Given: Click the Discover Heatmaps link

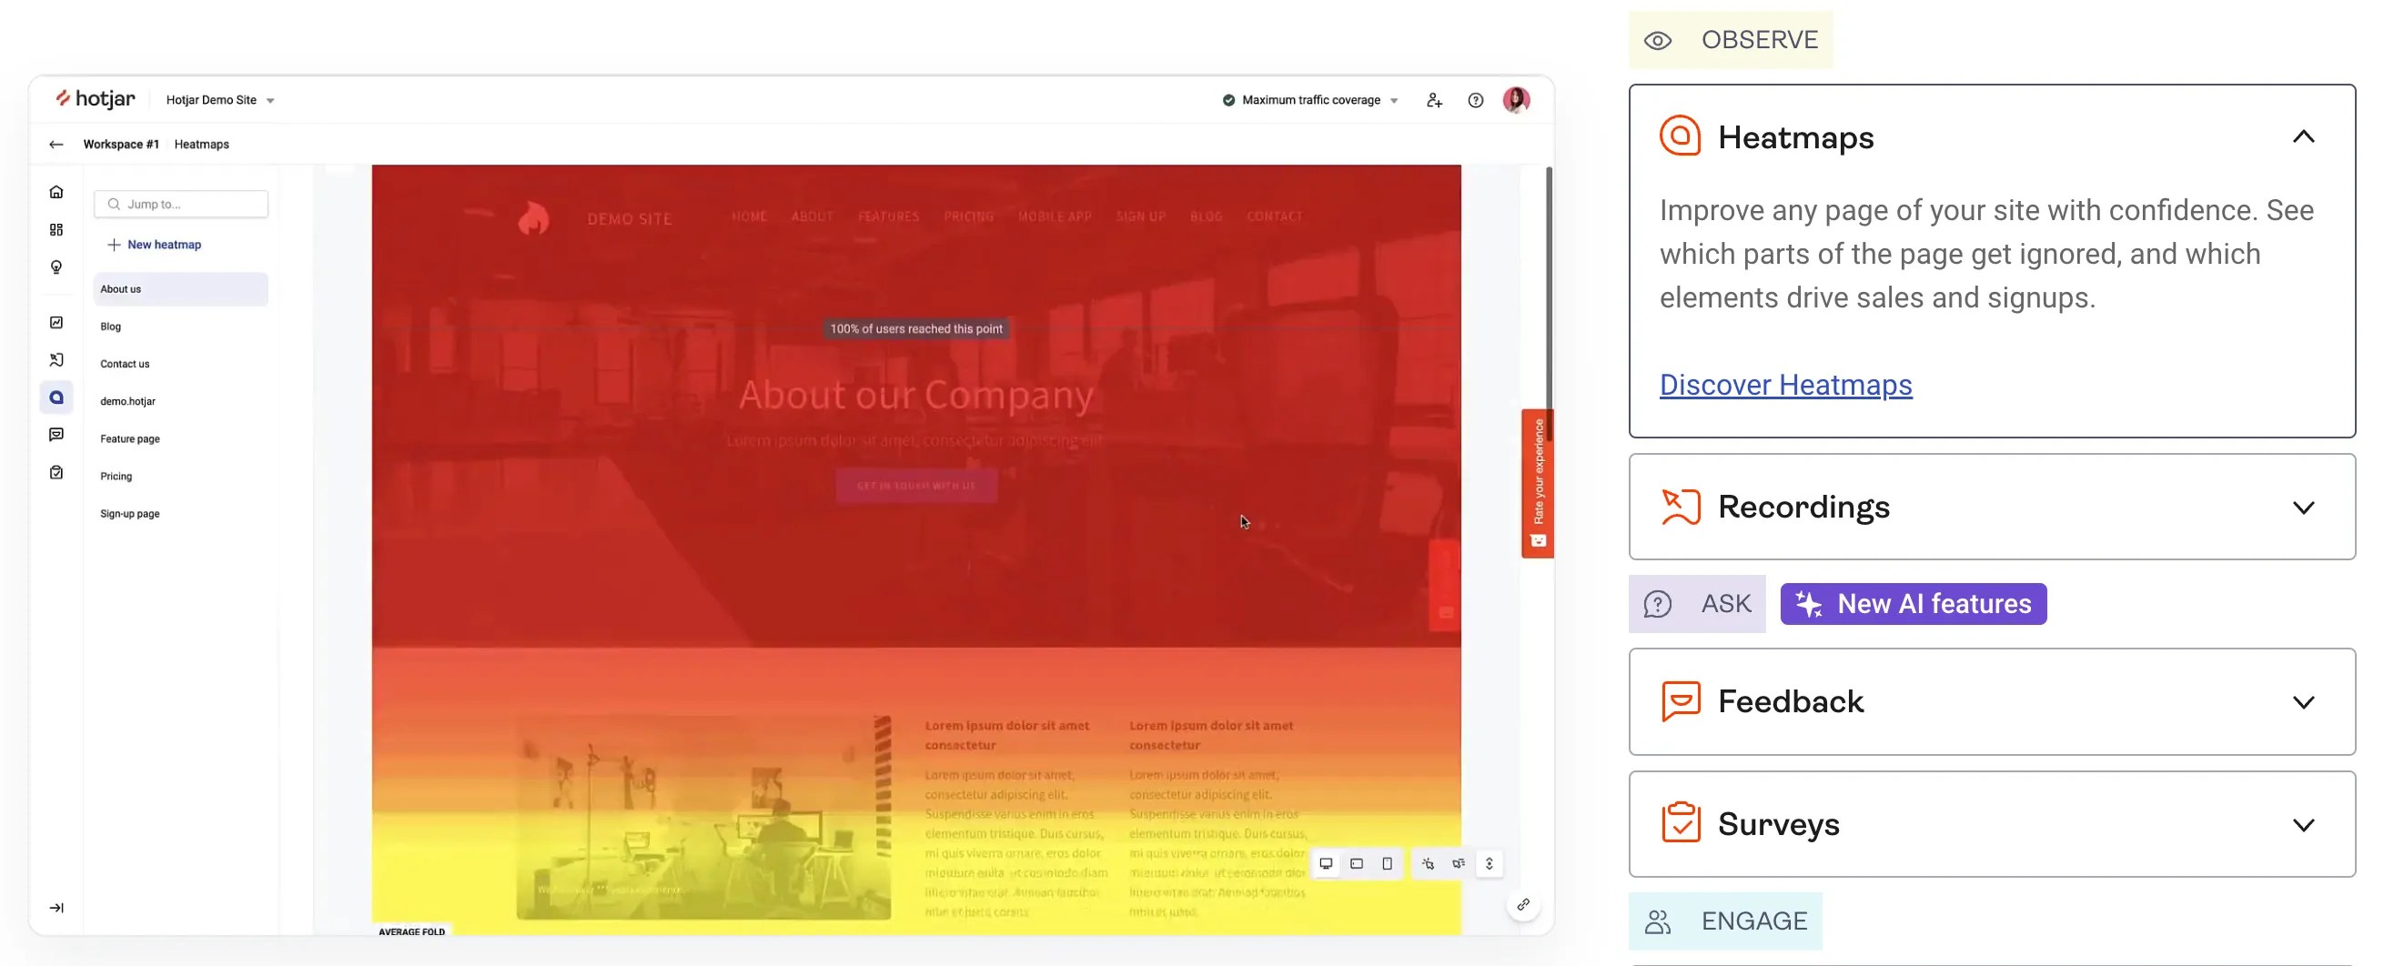Looking at the screenshot, I should point(1784,384).
